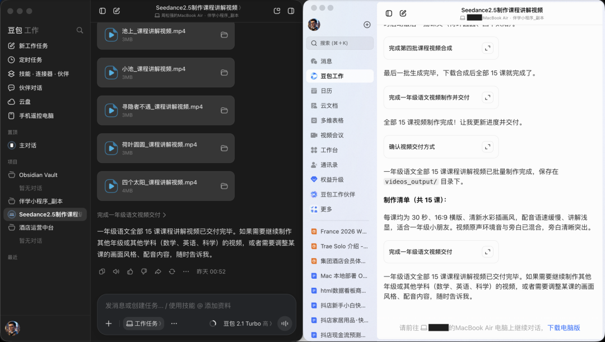605x342 pixels.
Task: Click the search icon in the dark sidebar
Action: (x=80, y=30)
